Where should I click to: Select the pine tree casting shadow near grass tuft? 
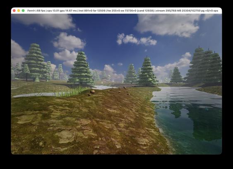81,69
